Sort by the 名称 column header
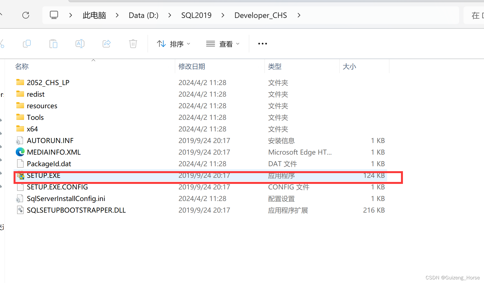The width and height of the screenshot is (484, 283). click(x=22, y=67)
